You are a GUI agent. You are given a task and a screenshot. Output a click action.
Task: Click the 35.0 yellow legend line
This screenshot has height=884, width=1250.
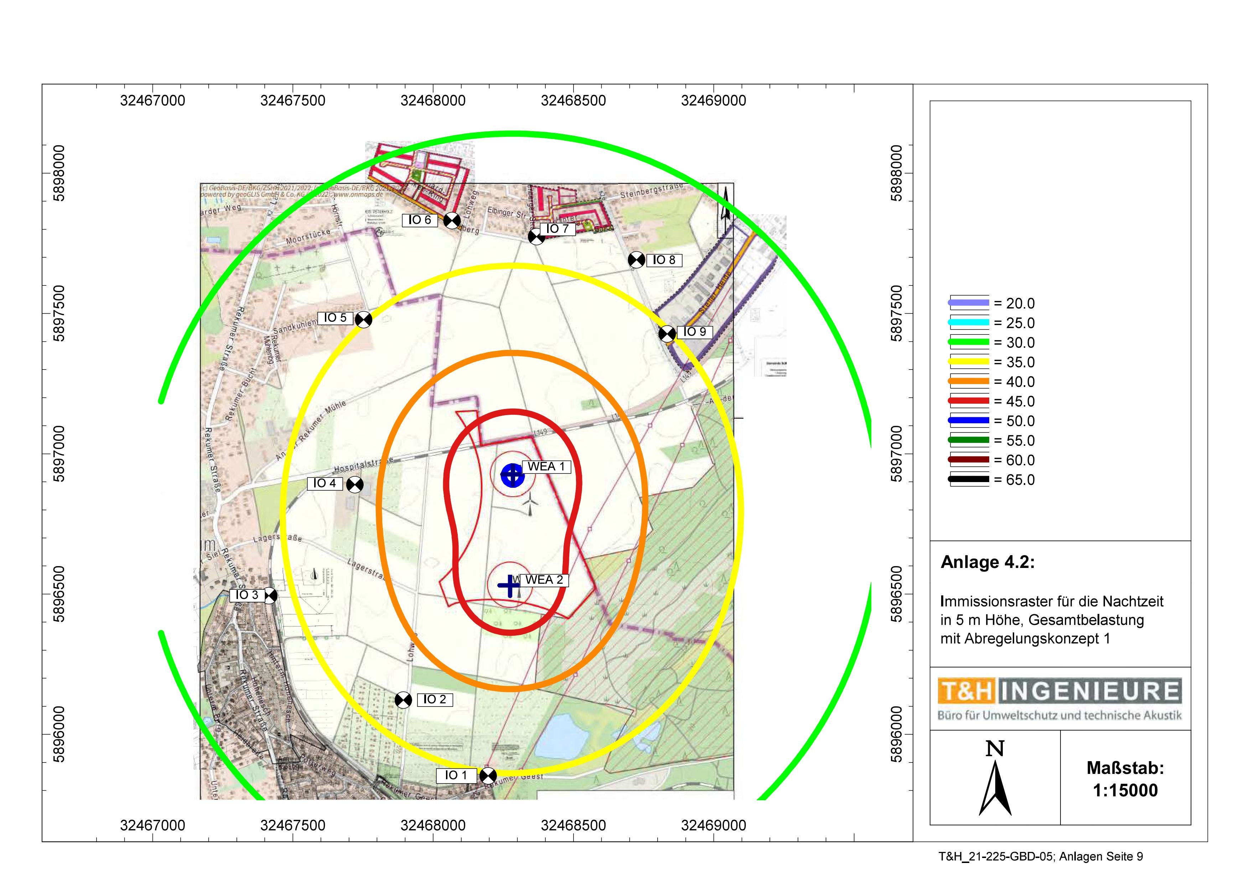(969, 362)
